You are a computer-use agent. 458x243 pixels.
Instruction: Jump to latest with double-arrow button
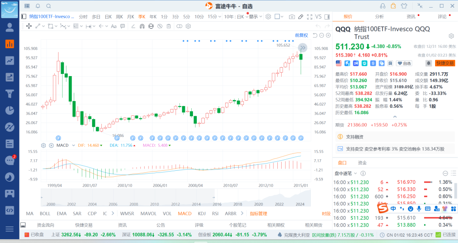tap(303, 48)
